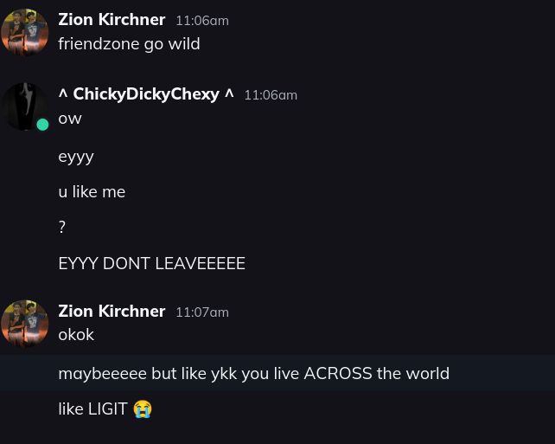The height and width of the screenshot is (444, 555).
Task: Open Zion Kirchner username at 11:07am
Action: click(x=112, y=311)
